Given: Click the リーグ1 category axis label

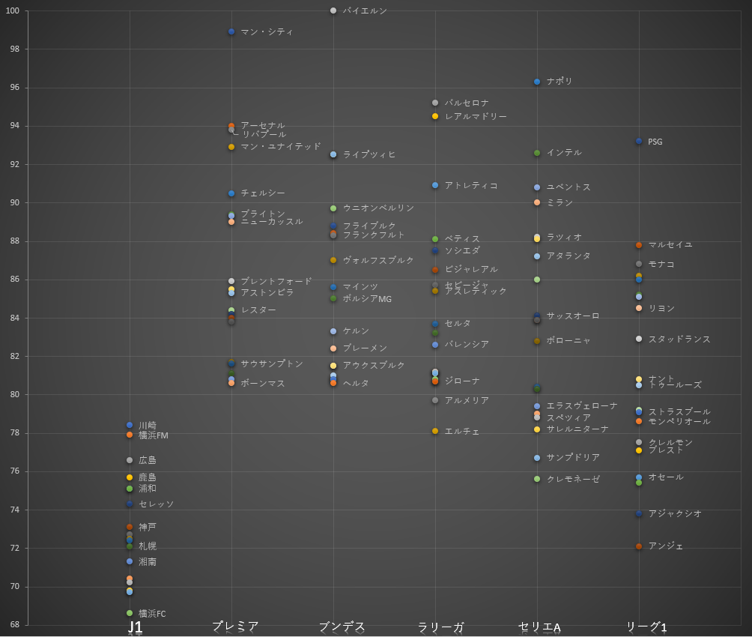Looking at the screenshot, I should [646, 627].
